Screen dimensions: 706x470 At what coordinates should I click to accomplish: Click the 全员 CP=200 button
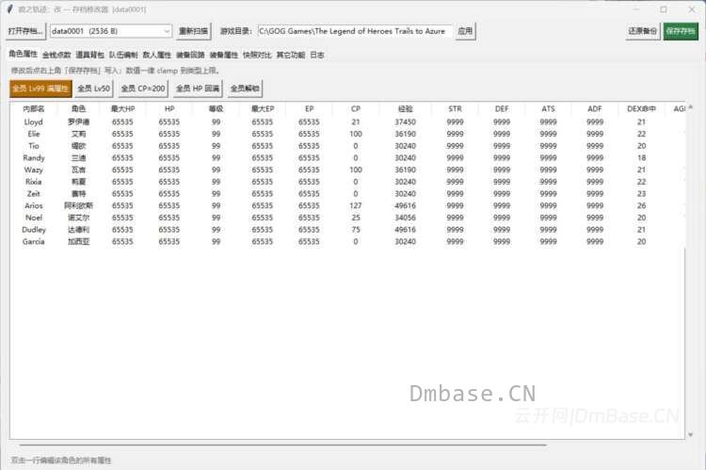tap(143, 89)
